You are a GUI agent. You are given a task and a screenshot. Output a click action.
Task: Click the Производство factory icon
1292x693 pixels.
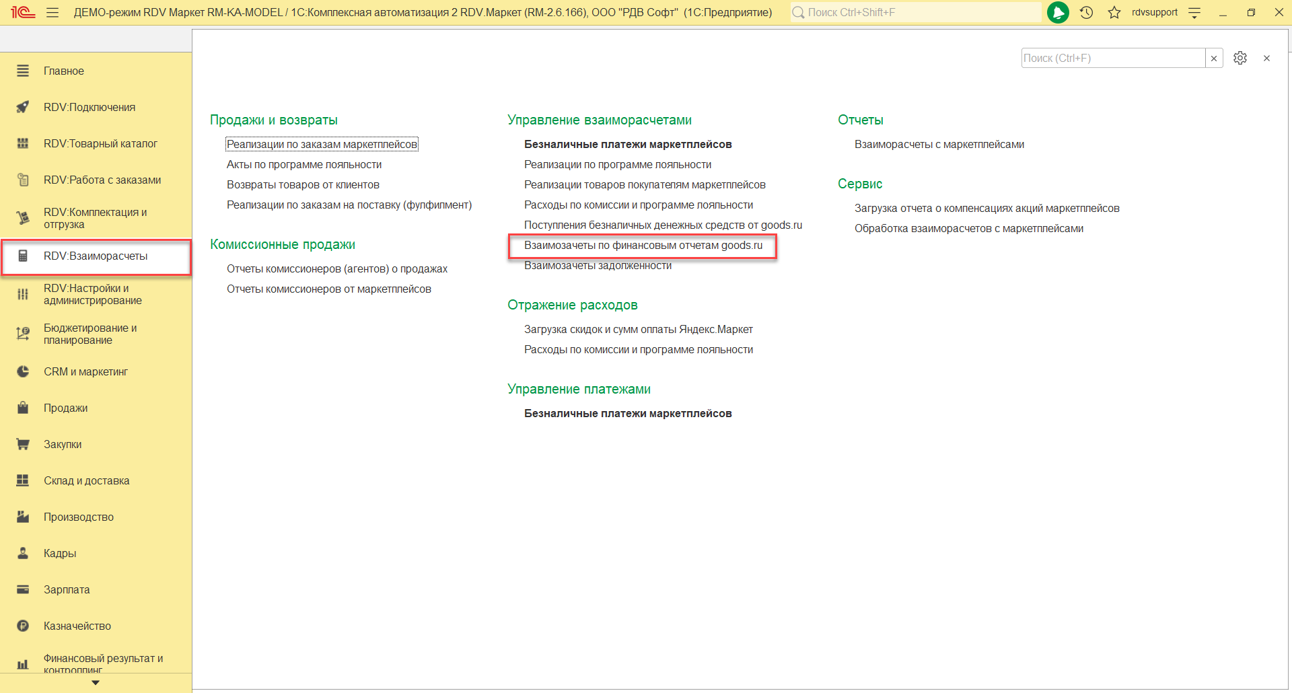click(x=23, y=517)
